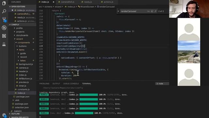Click renderCarousel breadcrumb symbol
209x118 pixels.
pos(107,7)
